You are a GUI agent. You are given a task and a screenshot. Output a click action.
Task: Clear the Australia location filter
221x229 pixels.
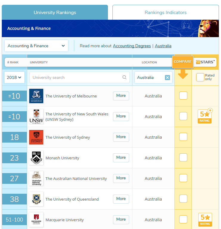pyautogui.click(x=167, y=78)
